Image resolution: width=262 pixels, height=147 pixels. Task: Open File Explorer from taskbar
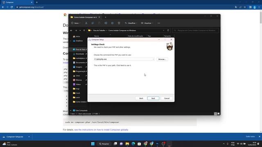point(127,144)
